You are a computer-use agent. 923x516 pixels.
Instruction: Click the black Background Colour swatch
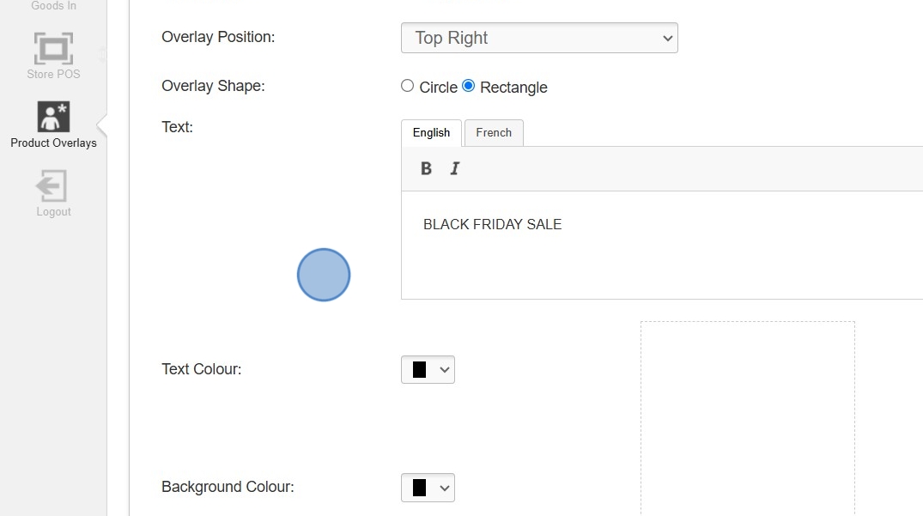[x=420, y=488]
